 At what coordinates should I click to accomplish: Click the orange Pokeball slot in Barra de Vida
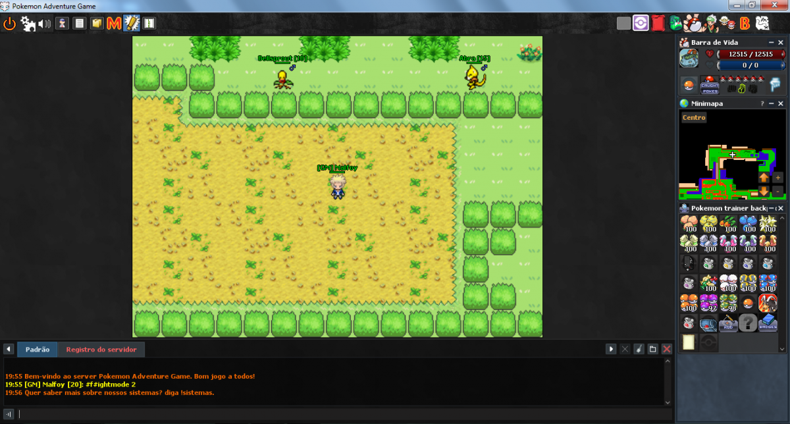pos(688,86)
